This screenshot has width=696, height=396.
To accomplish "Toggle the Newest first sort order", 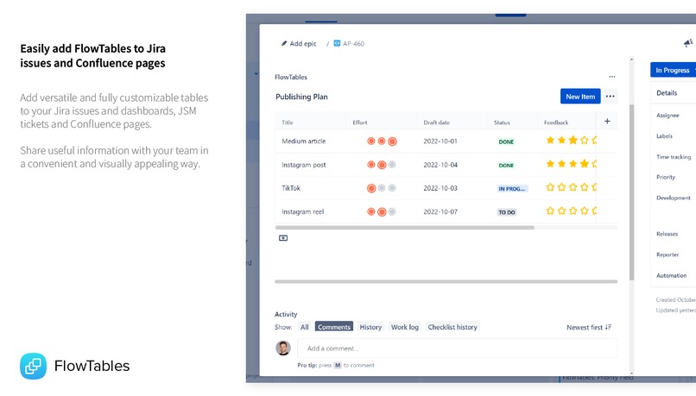I will pyautogui.click(x=589, y=327).
